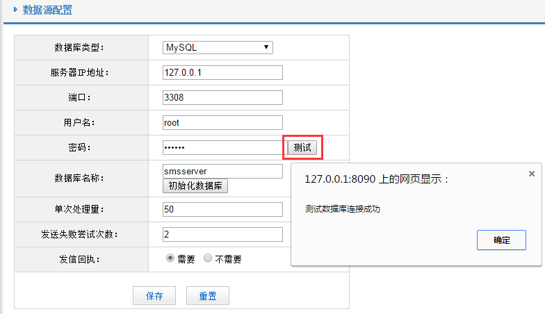This screenshot has width=545, height=314.
Task: Click the 服务器IP地址 field with 127.0.0.1
Action: pyautogui.click(x=222, y=72)
